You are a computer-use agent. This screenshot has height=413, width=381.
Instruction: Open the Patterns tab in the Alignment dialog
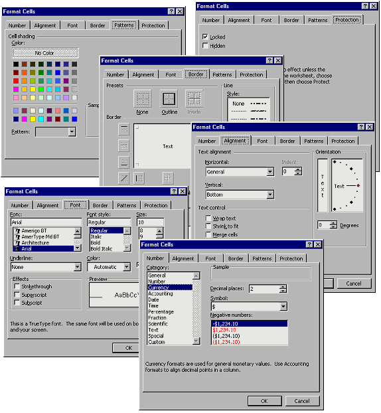[x=313, y=141]
